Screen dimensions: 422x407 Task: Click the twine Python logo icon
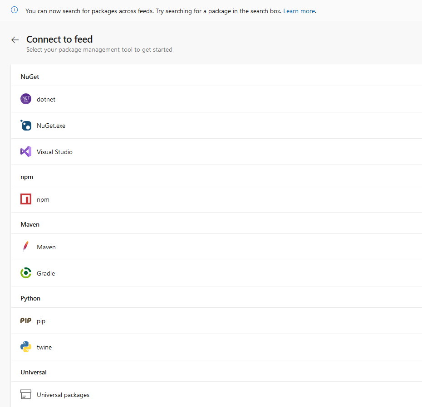[x=26, y=347]
